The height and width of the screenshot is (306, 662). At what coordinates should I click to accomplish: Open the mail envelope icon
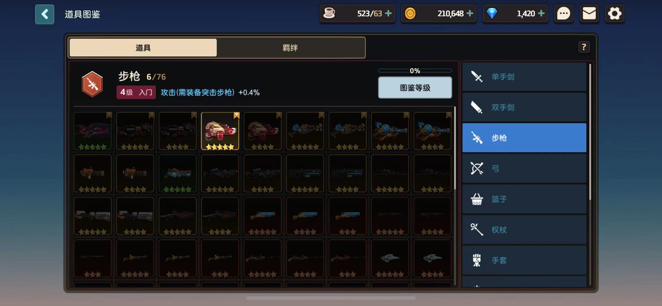coord(589,14)
